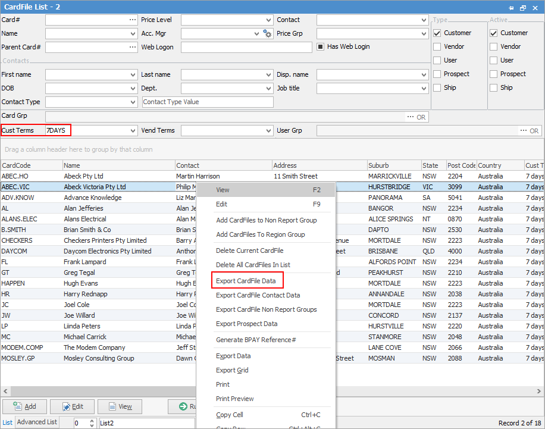The width and height of the screenshot is (545, 429).
Task: Click the pin icon in the title bar
Action: [x=512, y=7]
